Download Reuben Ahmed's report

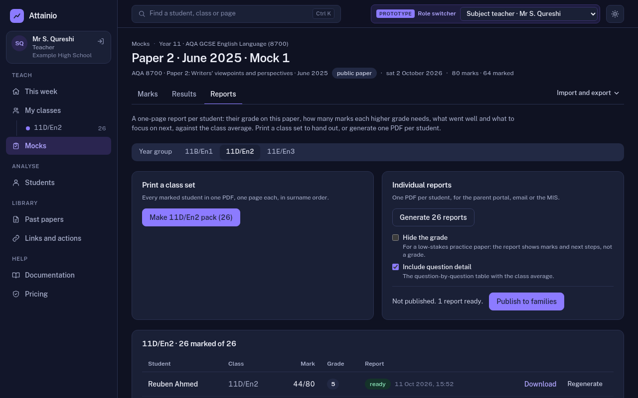(540, 384)
